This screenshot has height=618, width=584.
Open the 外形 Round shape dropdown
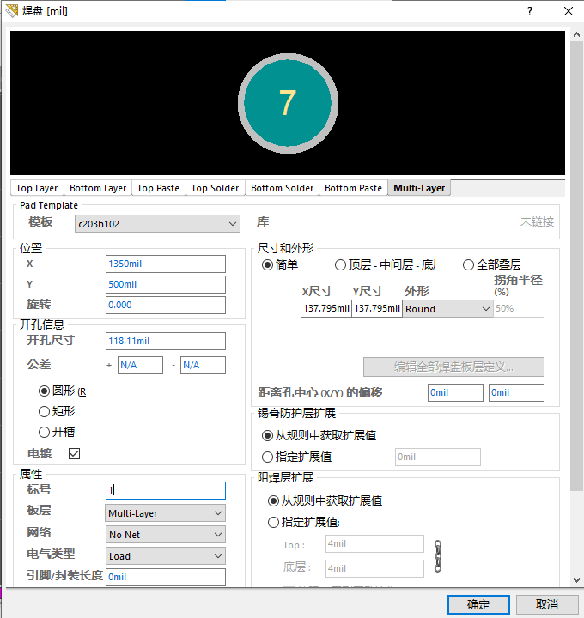tap(447, 309)
